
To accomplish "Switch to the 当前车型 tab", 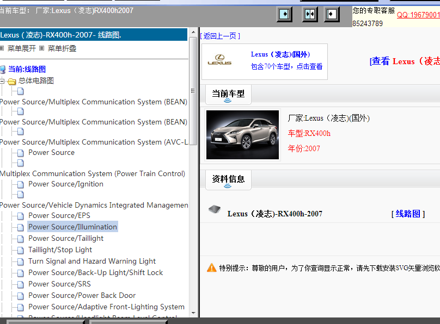I will pyautogui.click(x=228, y=95).
